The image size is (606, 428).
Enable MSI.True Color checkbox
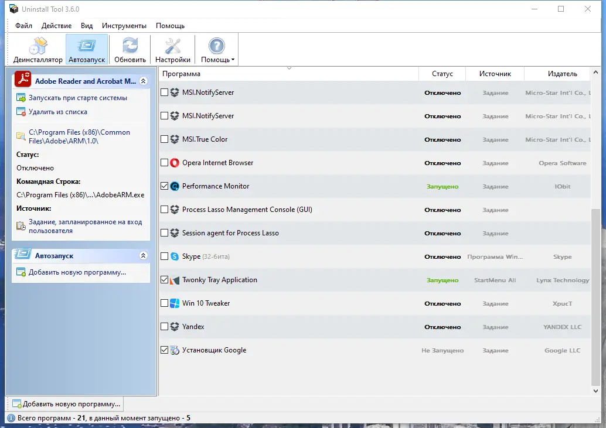point(164,139)
